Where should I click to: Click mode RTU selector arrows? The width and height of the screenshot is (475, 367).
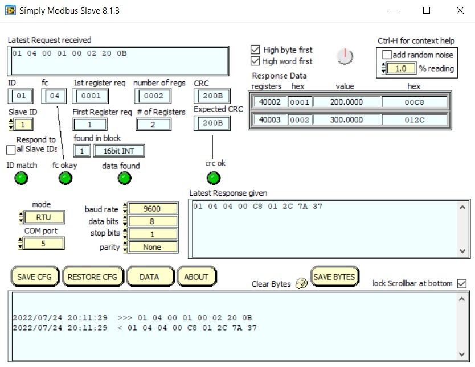[x=21, y=217]
